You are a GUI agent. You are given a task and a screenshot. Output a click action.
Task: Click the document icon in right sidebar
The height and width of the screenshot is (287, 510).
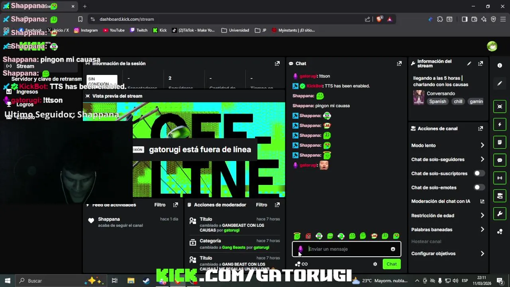[500, 142]
